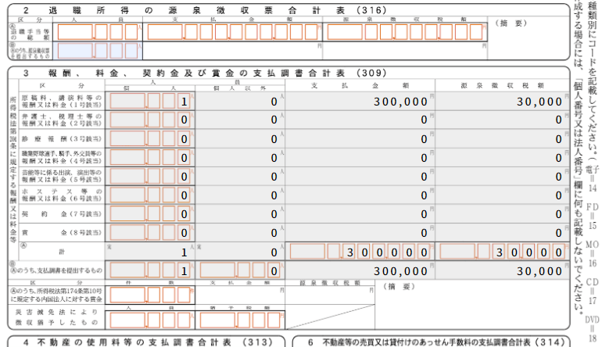Click the 支払金額 value 0 in the 弁護士 row
This screenshot has height=347, width=602.
point(424,120)
